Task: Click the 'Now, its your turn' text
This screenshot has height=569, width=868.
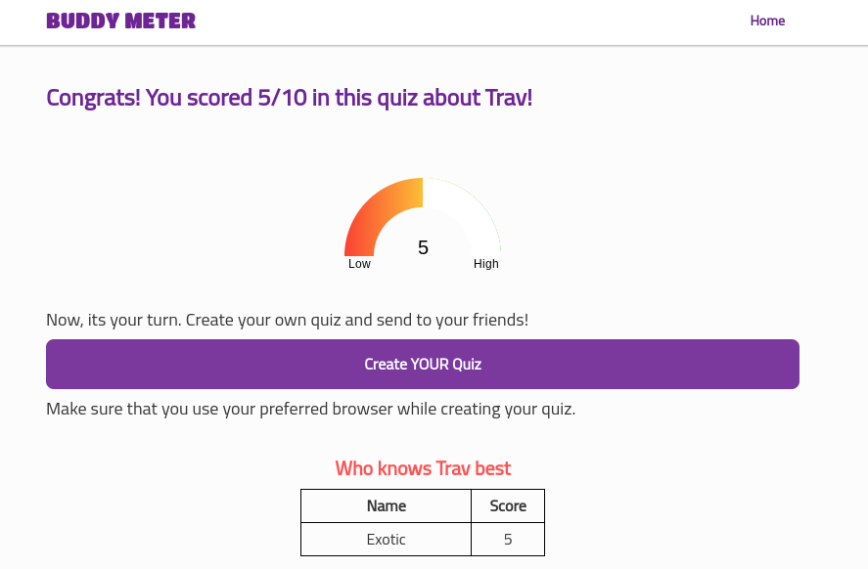Action: coord(287,321)
